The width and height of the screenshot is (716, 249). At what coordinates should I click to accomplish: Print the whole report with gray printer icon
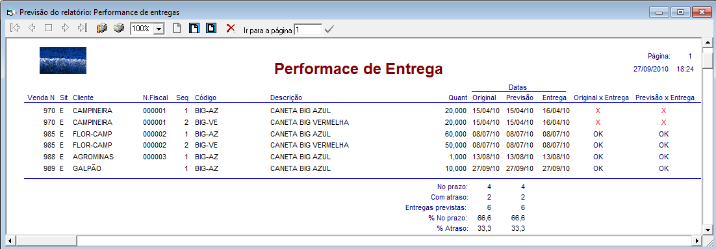pos(119,29)
